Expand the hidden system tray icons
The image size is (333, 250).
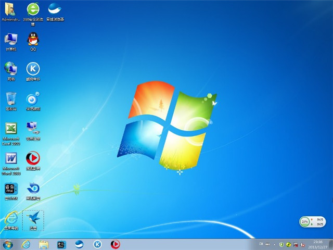(x=274, y=244)
